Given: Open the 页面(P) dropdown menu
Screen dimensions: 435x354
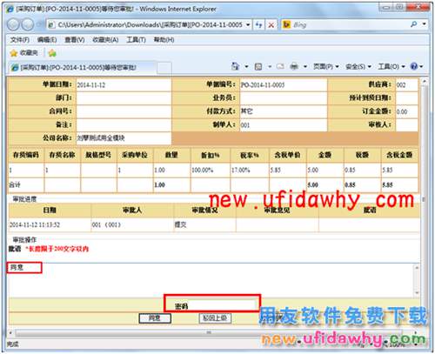Looking at the screenshot, I should 326,67.
